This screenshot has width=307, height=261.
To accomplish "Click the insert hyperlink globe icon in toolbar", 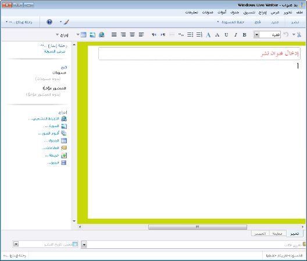I will (x=101, y=35).
